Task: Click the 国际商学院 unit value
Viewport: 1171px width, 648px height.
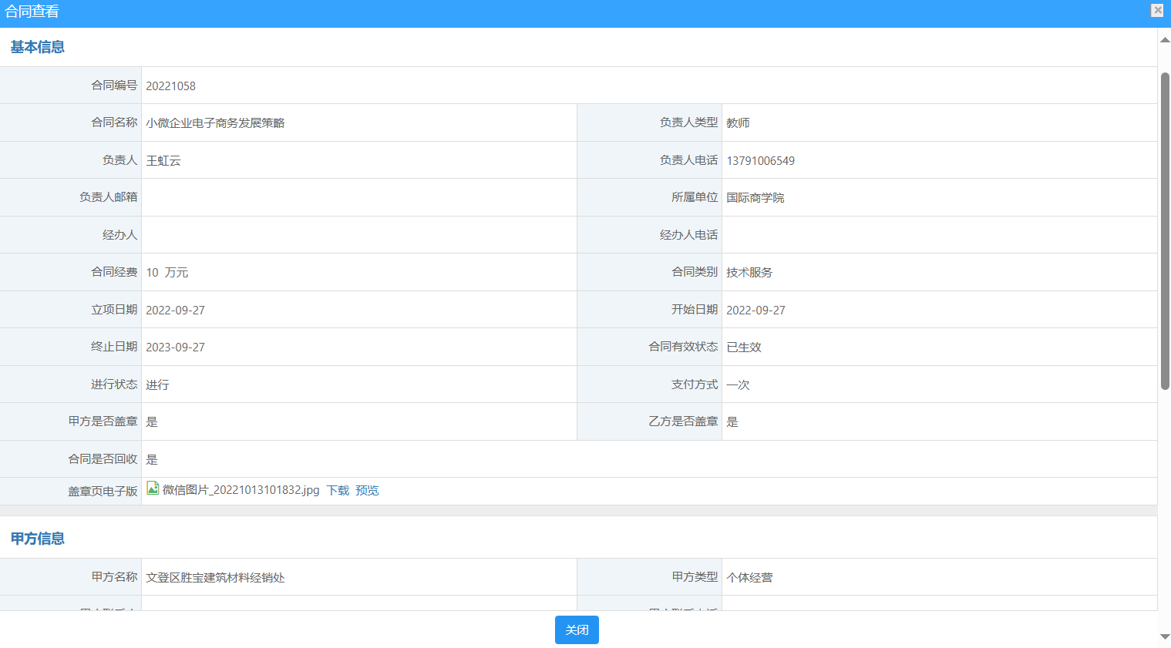Action: 755,198
